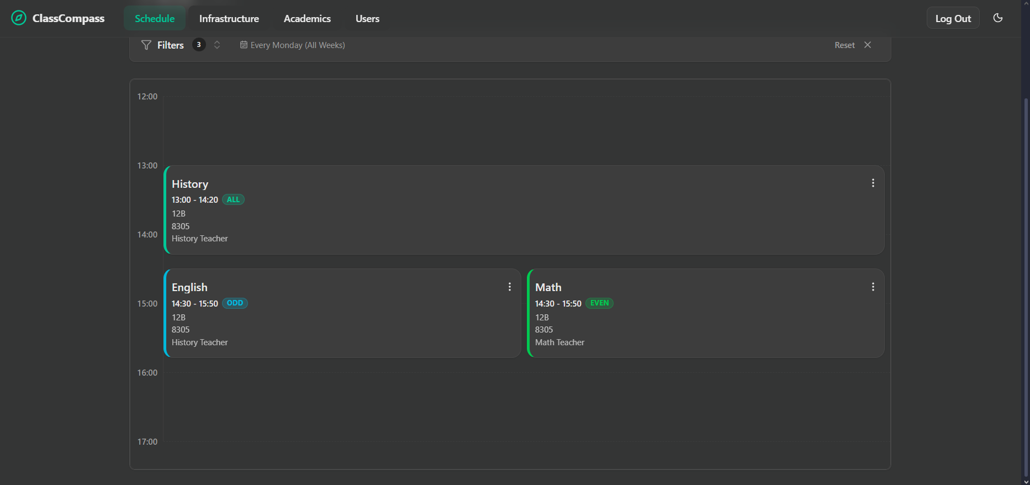The height and width of the screenshot is (485, 1030).
Task: Click the X icon next to Reset
Action: (868, 45)
